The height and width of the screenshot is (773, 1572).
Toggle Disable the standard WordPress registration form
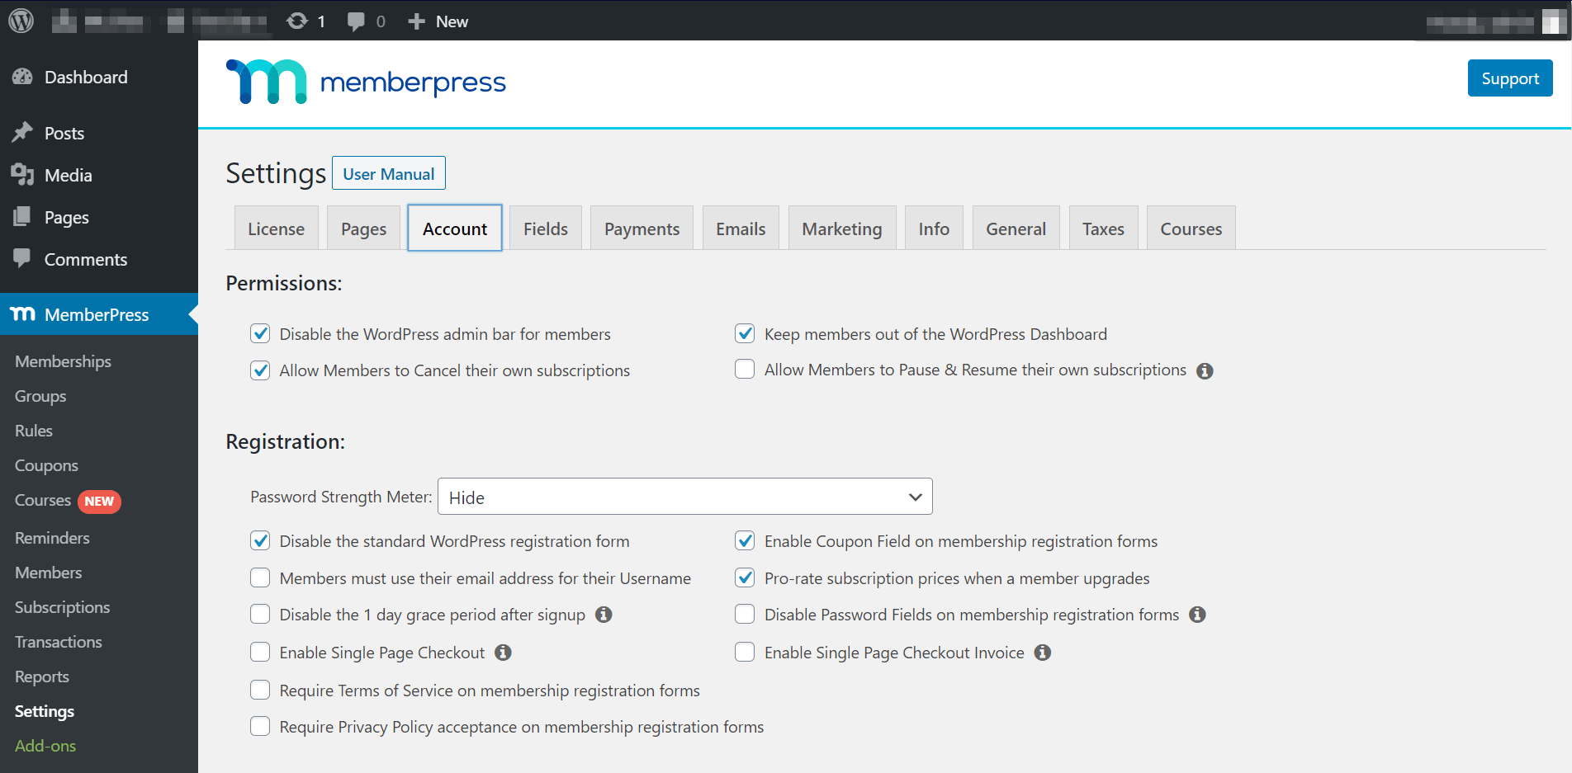click(260, 540)
